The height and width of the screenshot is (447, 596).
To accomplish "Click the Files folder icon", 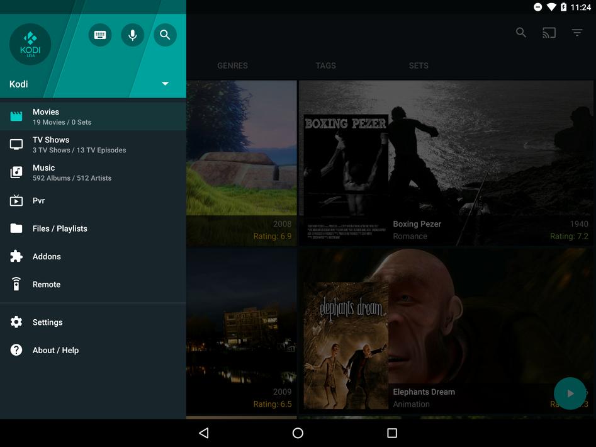I will pos(16,228).
